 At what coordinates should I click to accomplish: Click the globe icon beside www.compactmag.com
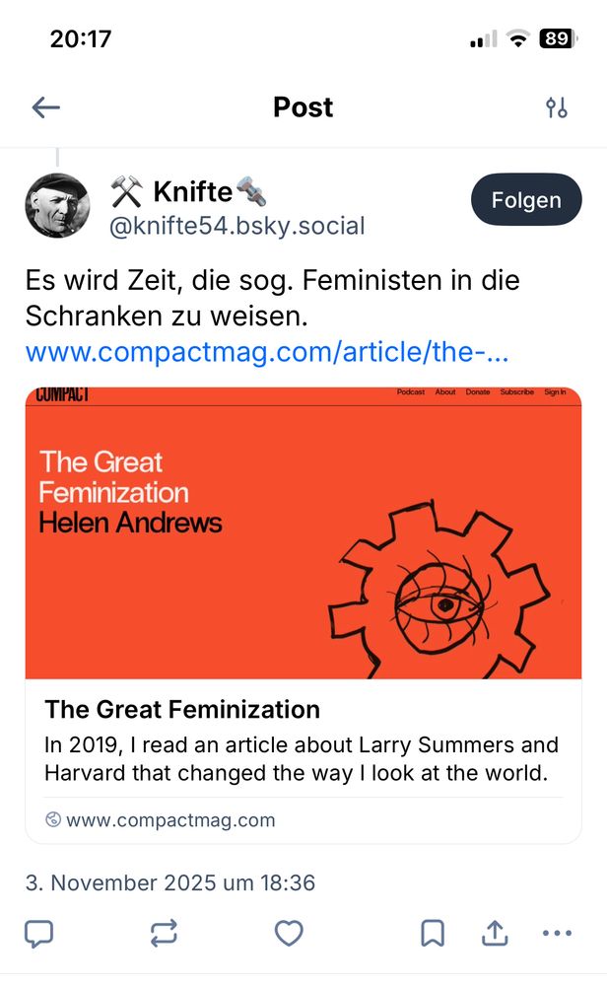tap(53, 819)
